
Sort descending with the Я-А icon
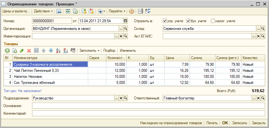[66, 51]
